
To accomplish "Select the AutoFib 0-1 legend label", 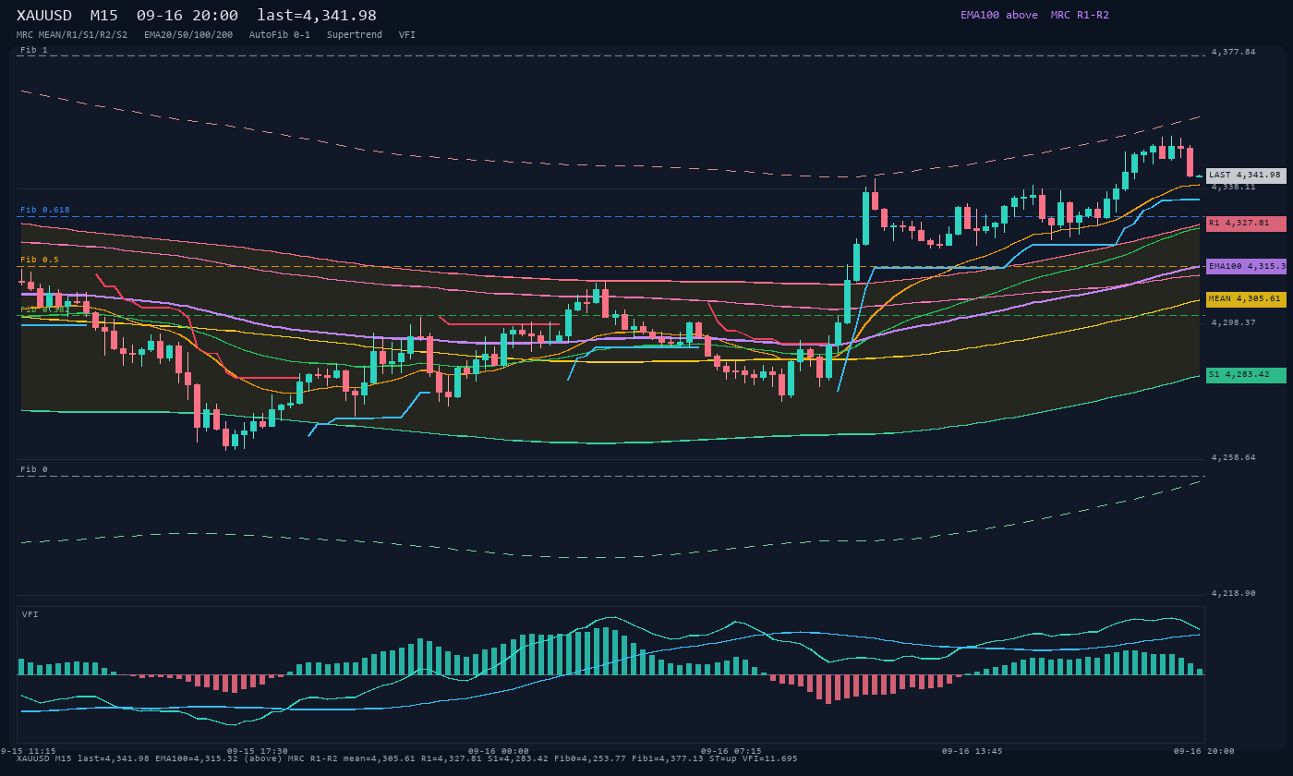I will point(280,35).
